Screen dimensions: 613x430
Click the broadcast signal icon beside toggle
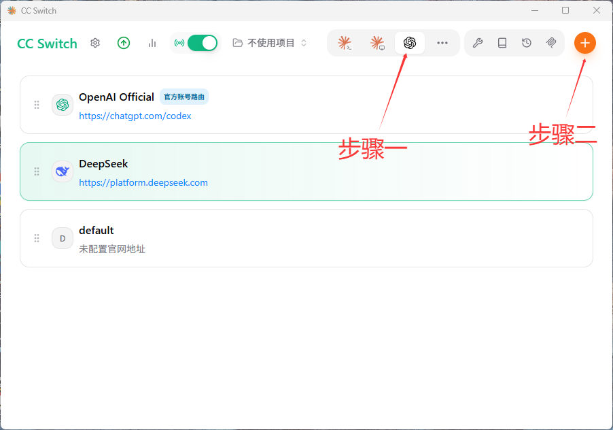(179, 43)
